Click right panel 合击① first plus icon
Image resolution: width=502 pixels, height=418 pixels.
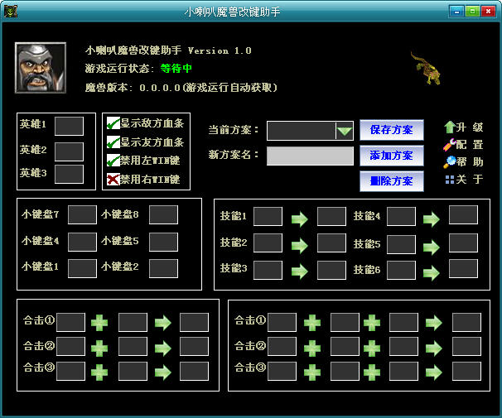[x=312, y=323]
